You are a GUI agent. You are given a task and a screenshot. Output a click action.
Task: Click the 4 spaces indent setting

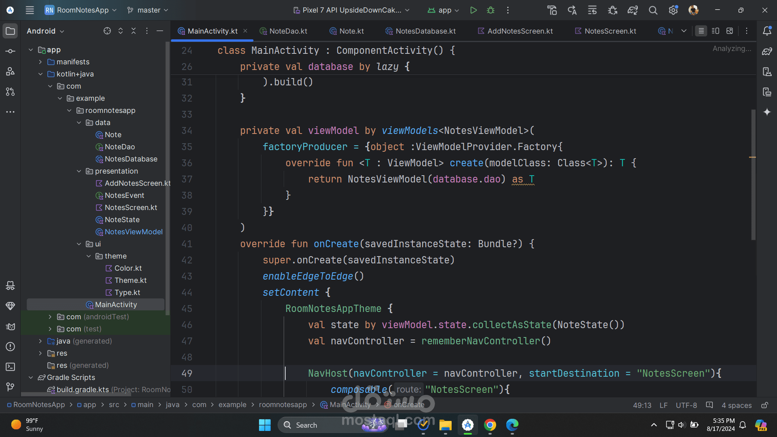736,405
